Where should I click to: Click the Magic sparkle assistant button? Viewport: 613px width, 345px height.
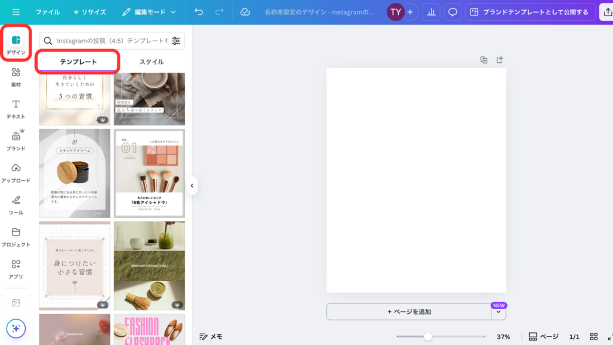click(x=16, y=328)
